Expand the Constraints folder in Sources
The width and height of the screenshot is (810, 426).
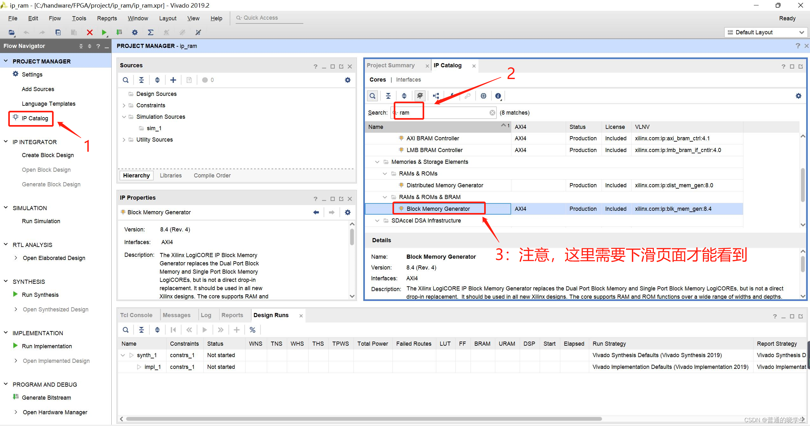pos(124,105)
